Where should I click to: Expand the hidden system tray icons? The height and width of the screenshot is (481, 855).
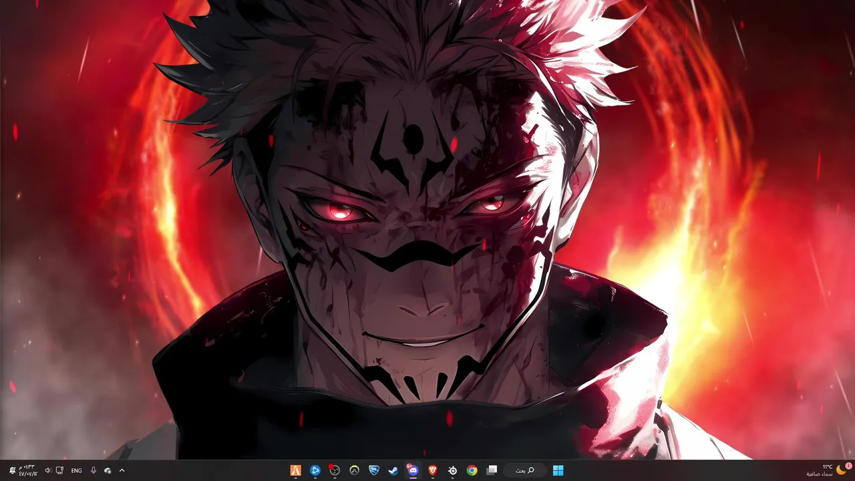[122, 470]
